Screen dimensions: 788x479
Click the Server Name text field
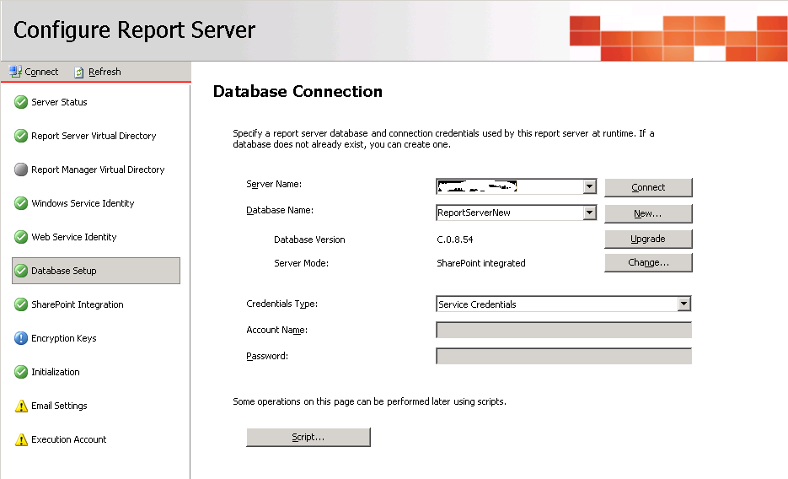tap(510, 186)
